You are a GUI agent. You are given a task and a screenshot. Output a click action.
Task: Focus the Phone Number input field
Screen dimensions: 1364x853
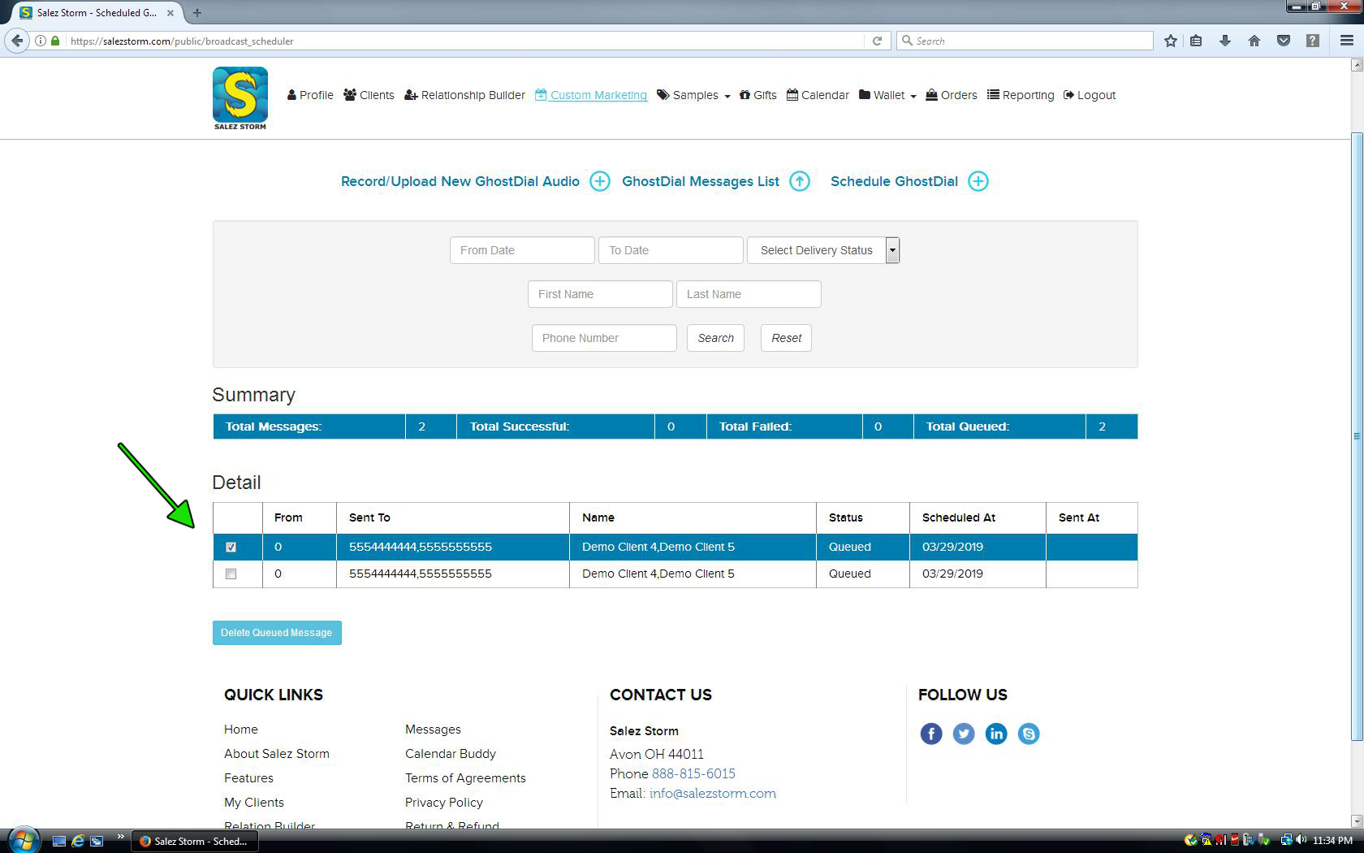point(604,338)
